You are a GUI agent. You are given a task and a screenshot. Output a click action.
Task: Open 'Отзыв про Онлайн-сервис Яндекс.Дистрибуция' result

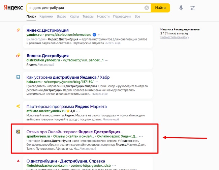click(75, 132)
